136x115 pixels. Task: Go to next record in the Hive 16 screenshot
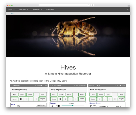pyautogui.click(x=31, y=99)
